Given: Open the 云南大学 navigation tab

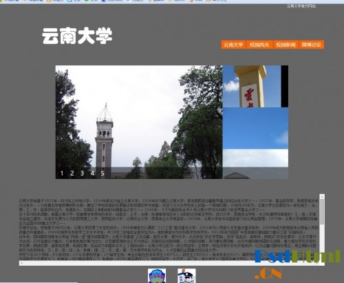Looking at the screenshot, I should (233, 45).
